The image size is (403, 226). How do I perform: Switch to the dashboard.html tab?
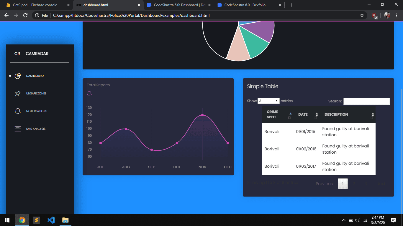point(108,5)
